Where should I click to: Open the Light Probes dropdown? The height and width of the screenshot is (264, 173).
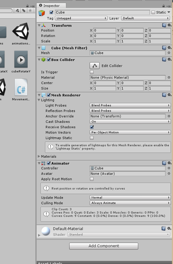click(x=130, y=105)
